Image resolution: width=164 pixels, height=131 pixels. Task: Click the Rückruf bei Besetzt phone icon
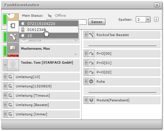(x=91, y=35)
